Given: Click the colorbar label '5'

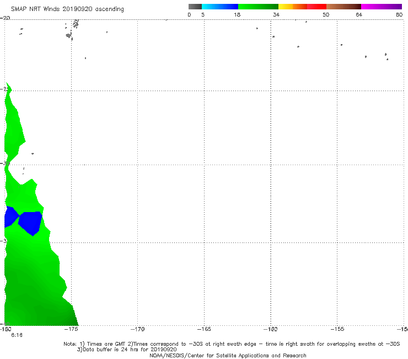Looking at the screenshot, I should [203, 14].
